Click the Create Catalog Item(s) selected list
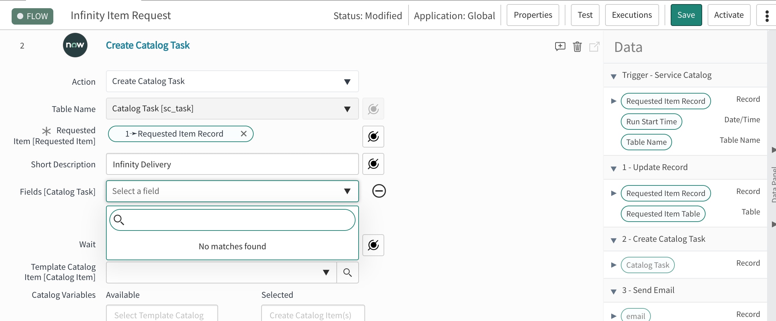Screen dimensions: 776x321 tap(313, 313)
